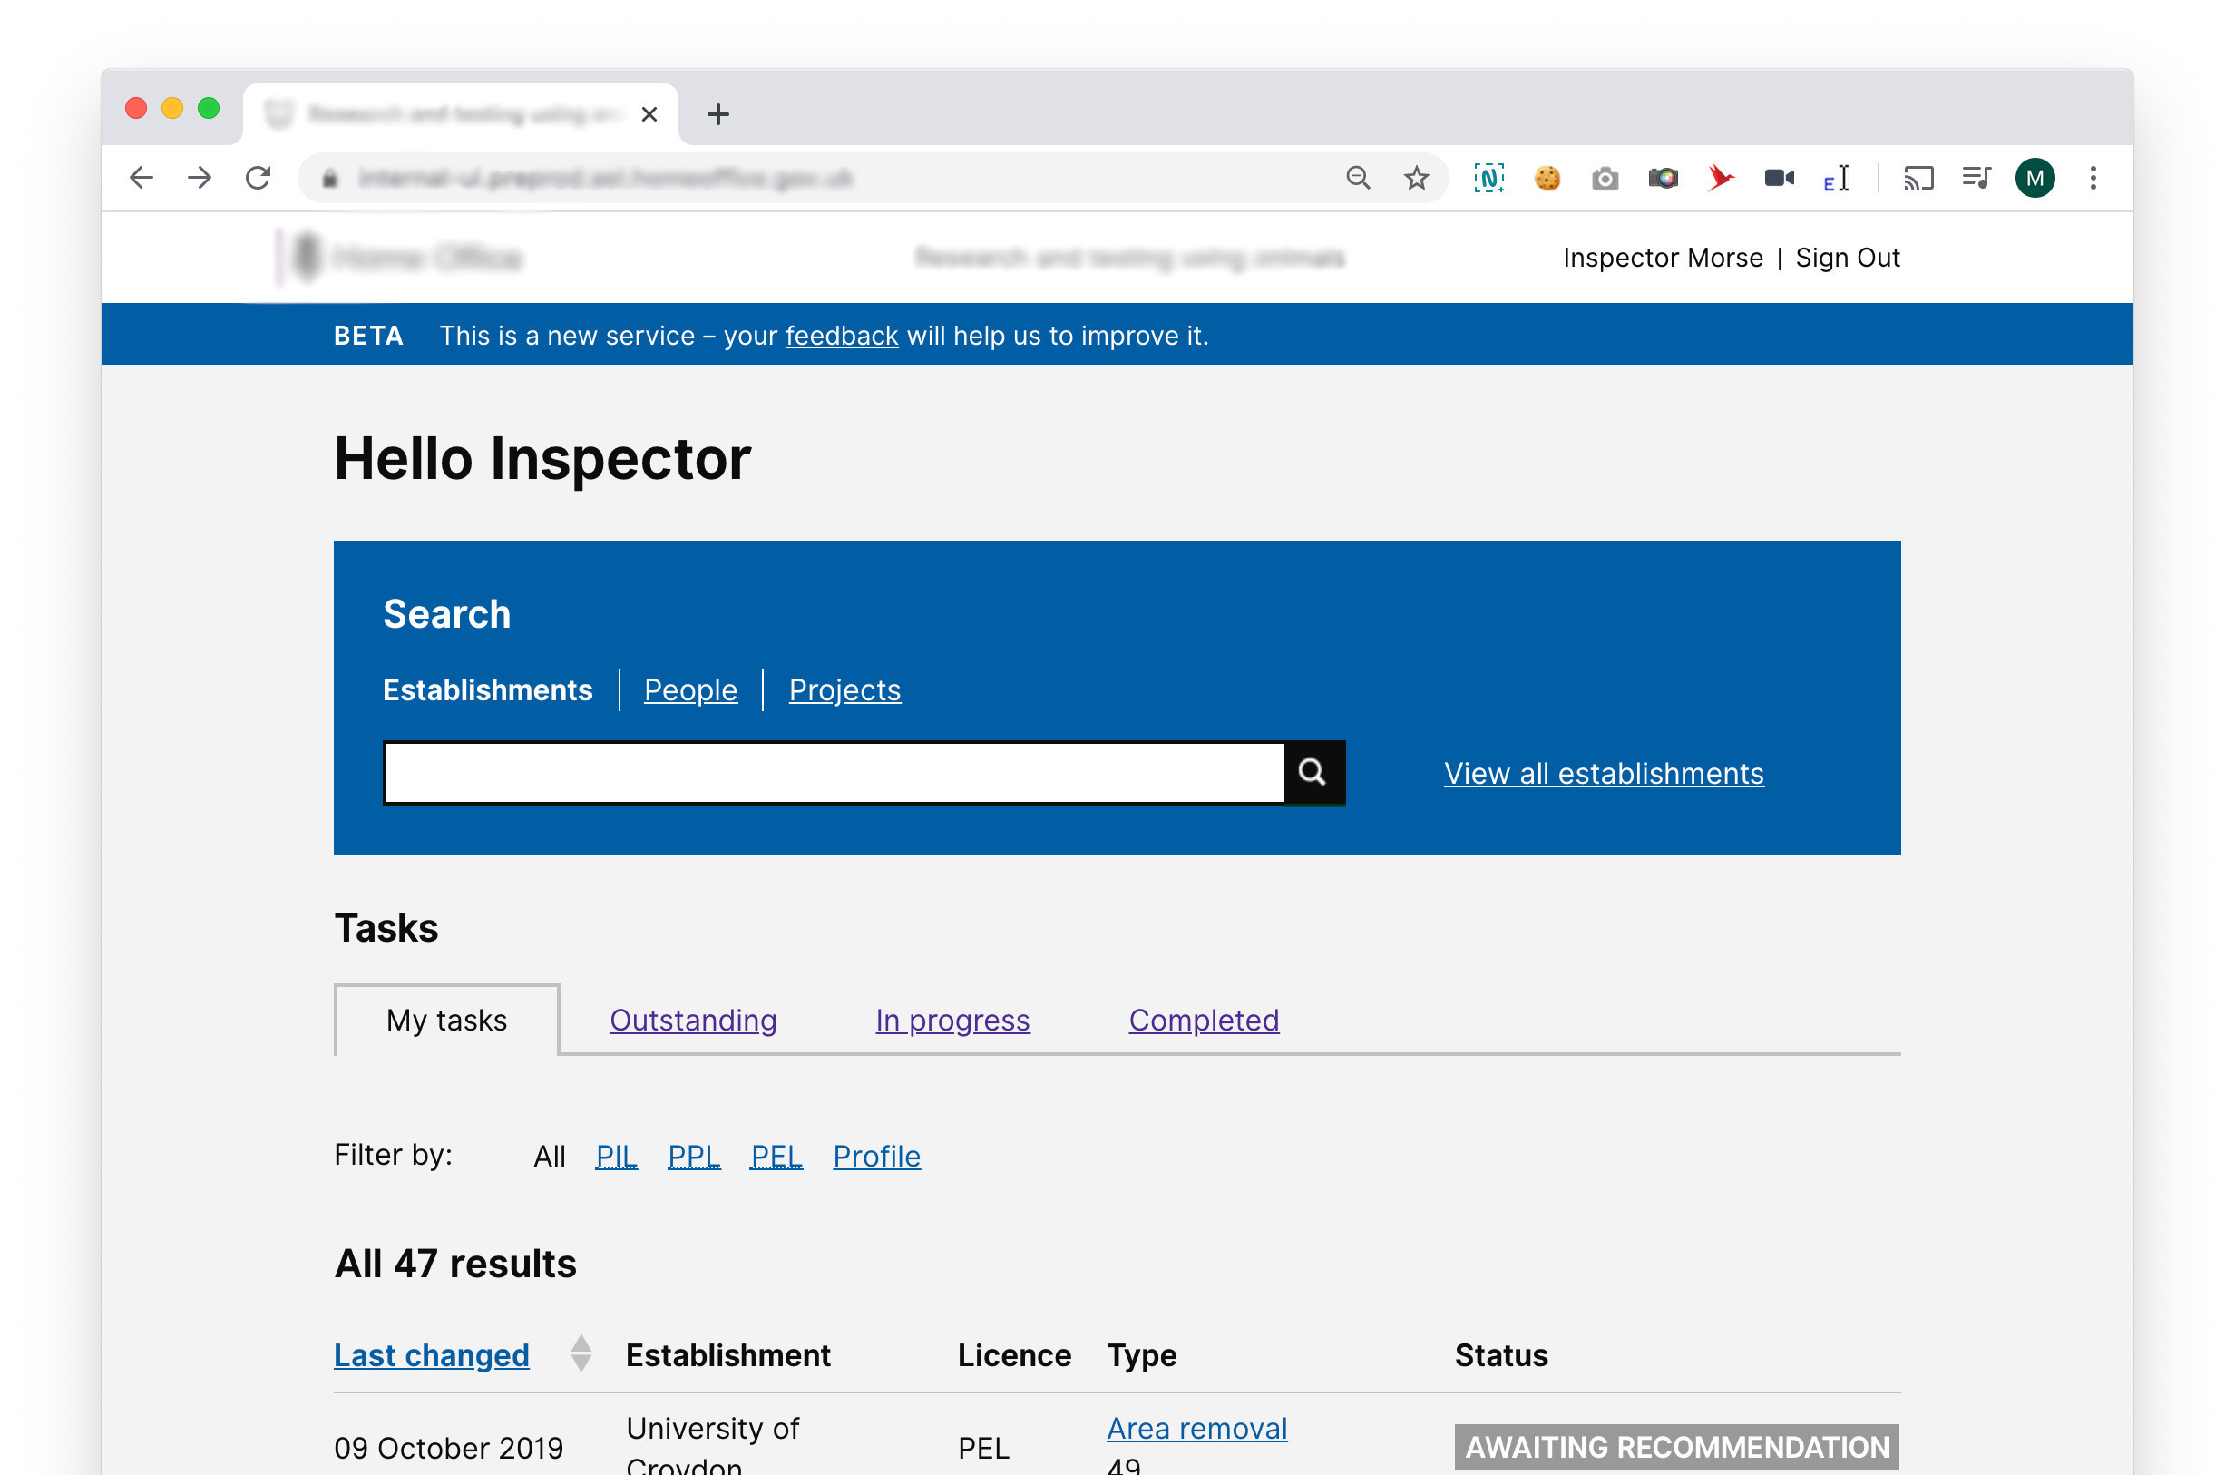
Task: Click the browser zoom magnifier icon
Action: coord(1357,178)
